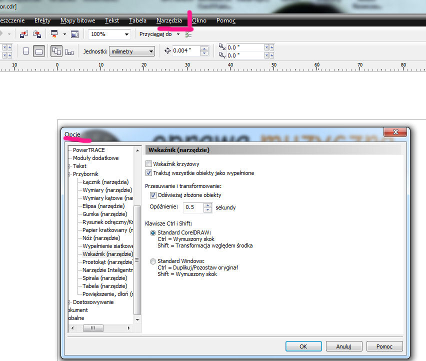The height and width of the screenshot is (361, 426).
Task: Select landscape page orientation icon
Action: click(x=39, y=51)
